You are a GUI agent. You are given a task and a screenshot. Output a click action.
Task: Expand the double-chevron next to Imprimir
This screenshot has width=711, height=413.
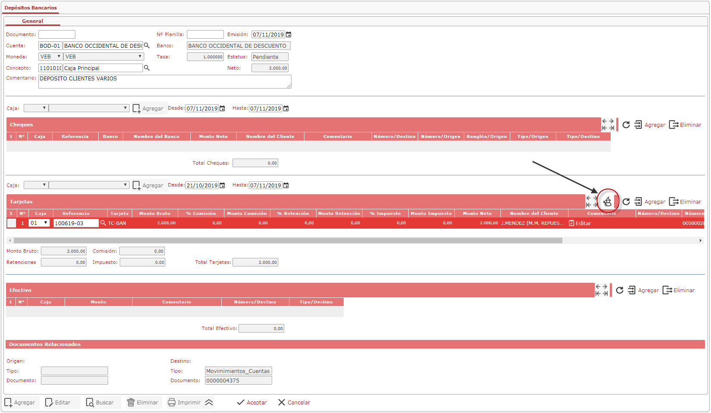coord(209,402)
